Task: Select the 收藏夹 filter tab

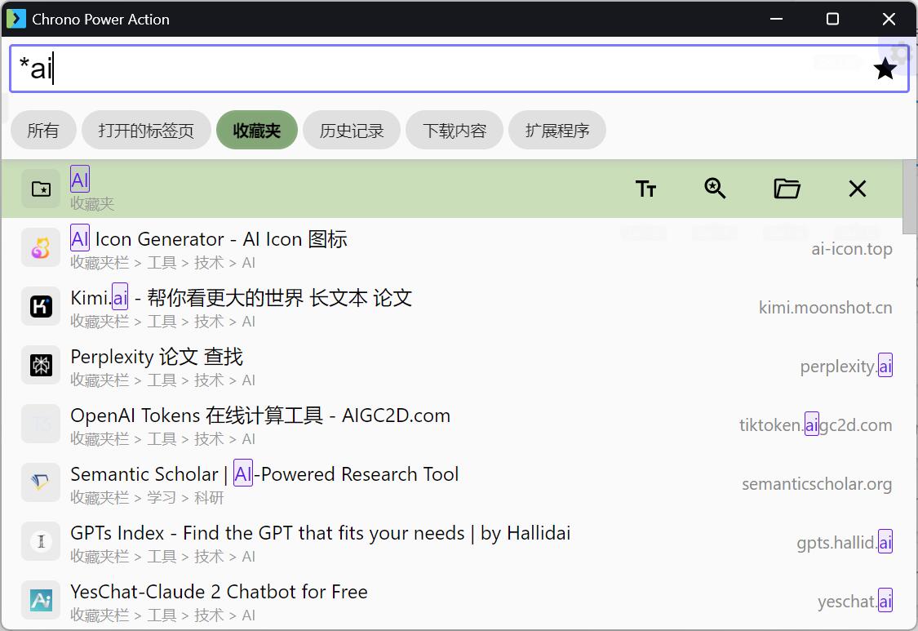Action: pyautogui.click(x=256, y=131)
